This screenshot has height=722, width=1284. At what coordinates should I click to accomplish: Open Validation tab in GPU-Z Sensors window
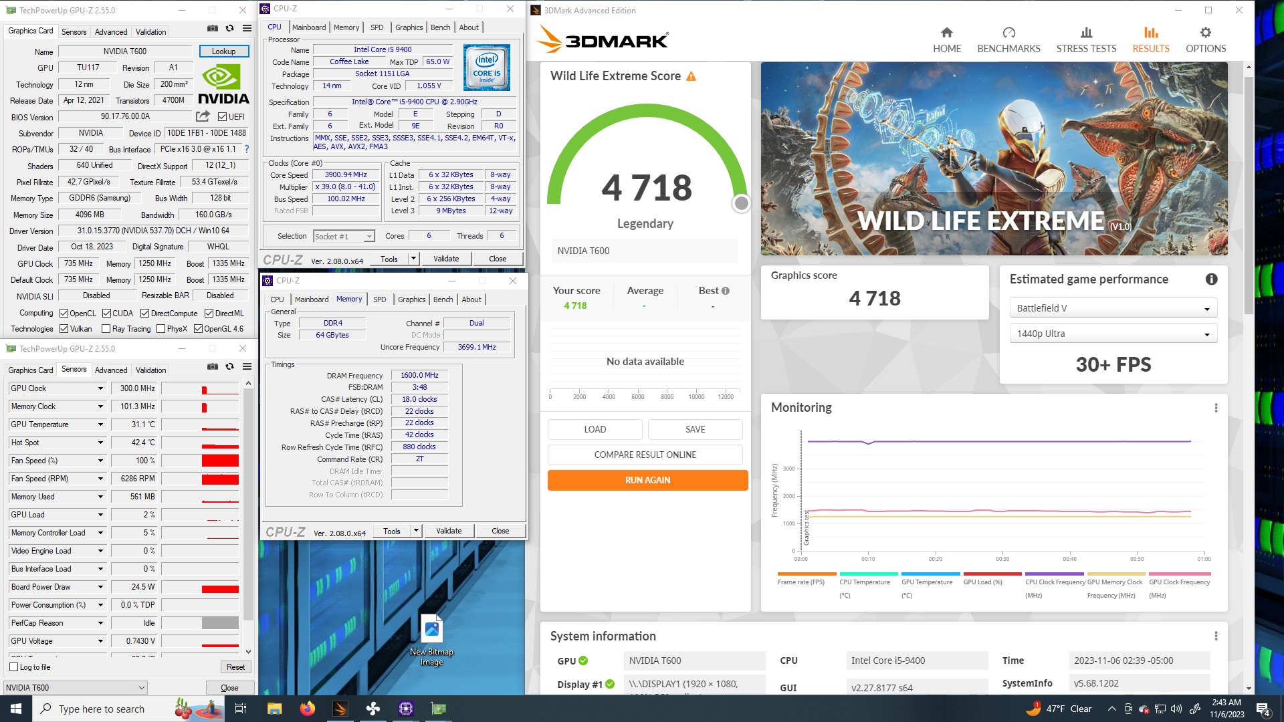150,370
